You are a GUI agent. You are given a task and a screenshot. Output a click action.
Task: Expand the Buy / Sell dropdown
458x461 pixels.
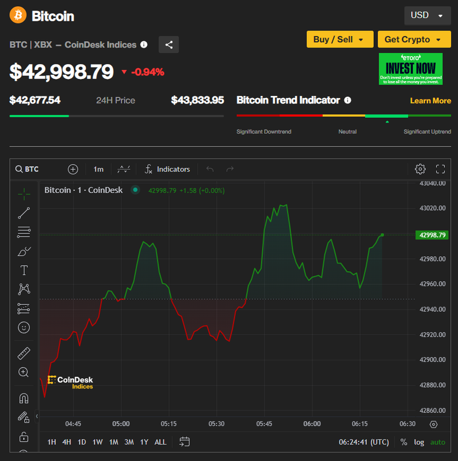(339, 39)
